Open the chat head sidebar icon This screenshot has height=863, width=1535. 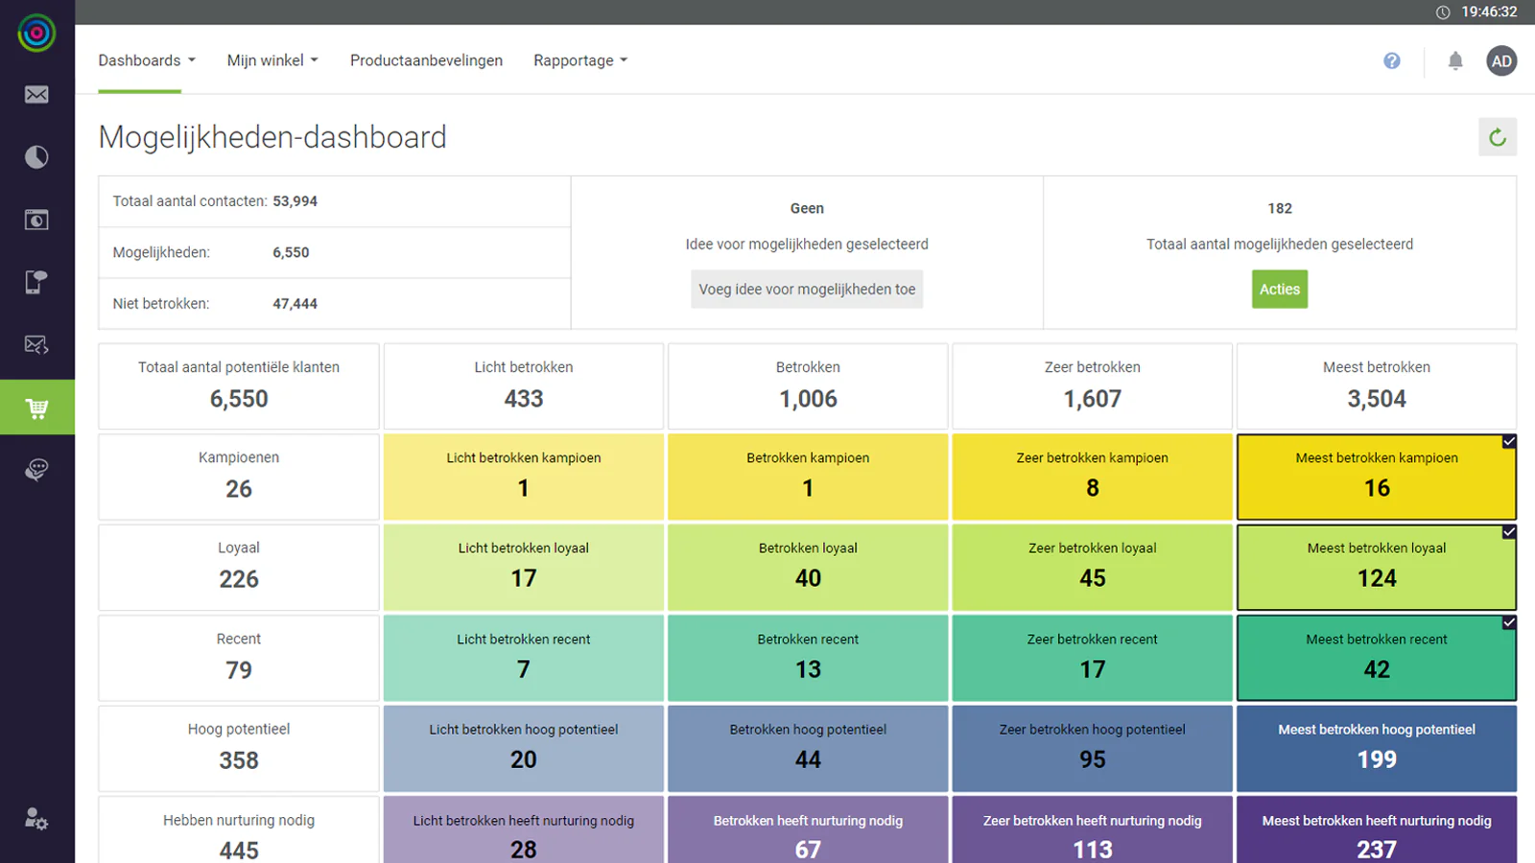(36, 470)
